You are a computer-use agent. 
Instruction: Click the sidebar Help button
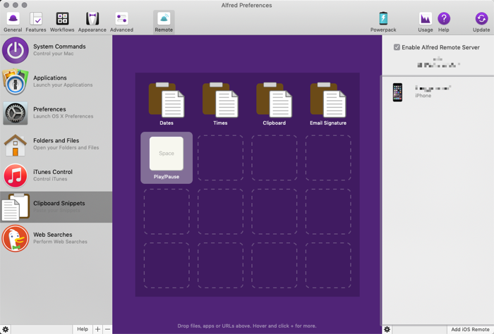pyautogui.click(x=83, y=329)
